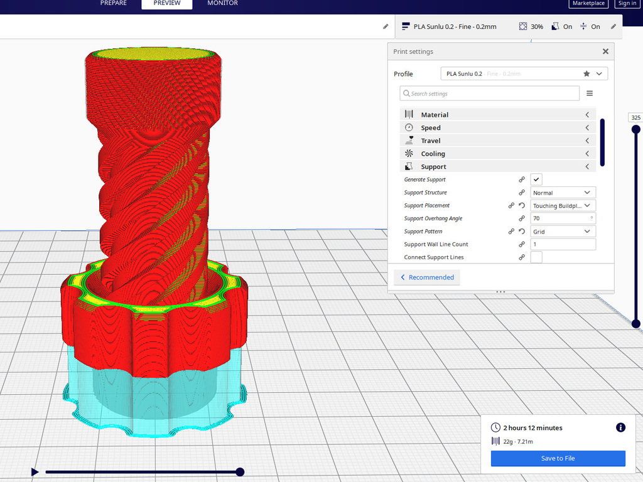The image size is (643, 482).
Task: Click the pencil icon to edit print setup
Action: (x=385, y=26)
